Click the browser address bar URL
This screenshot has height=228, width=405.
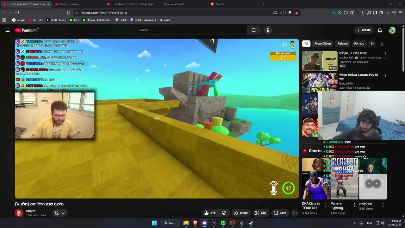[x=104, y=13]
